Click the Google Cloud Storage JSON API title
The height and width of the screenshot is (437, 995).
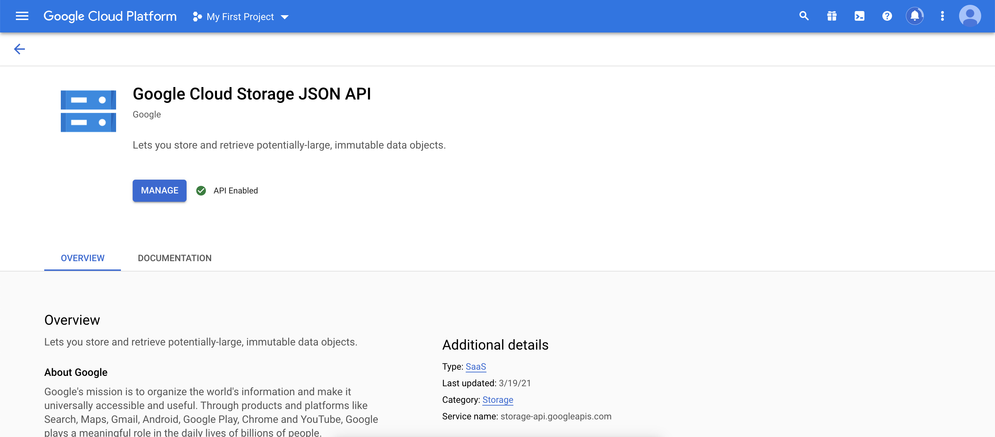point(252,94)
